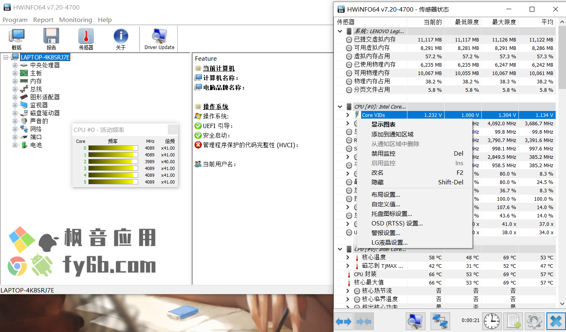Click the clock icon beside 已提交虚拟内存
Viewport: 566px width, 332px height.
pos(349,40)
